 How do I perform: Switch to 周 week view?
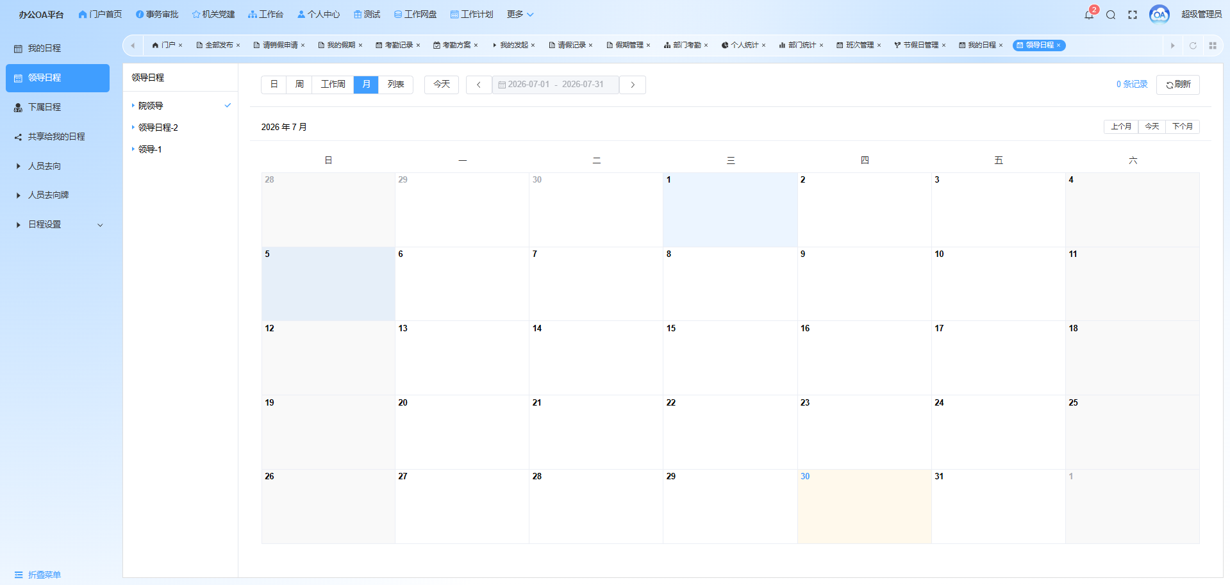(299, 85)
